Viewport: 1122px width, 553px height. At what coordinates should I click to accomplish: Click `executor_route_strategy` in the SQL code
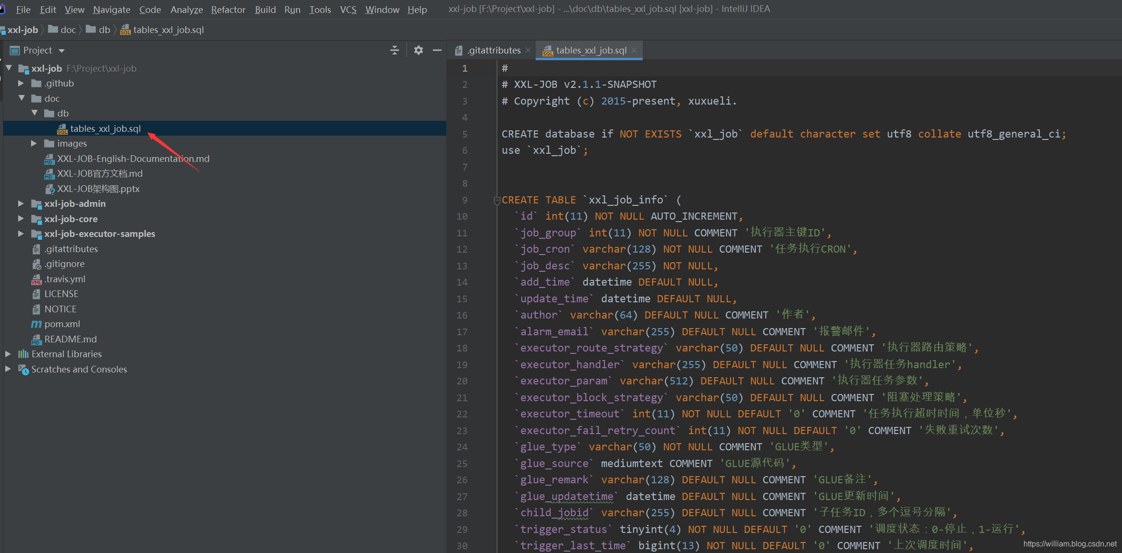coord(592,348)
